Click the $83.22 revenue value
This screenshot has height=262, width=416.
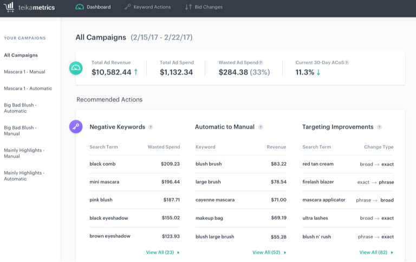point(278,164)
